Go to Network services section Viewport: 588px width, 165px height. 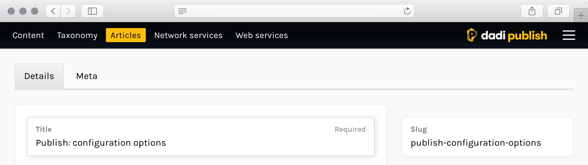pos(188,35)
